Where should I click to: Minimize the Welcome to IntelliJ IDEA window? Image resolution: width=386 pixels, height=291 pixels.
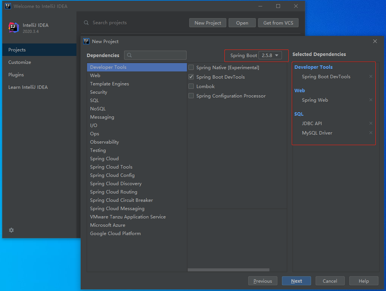(x=260, y=6)
